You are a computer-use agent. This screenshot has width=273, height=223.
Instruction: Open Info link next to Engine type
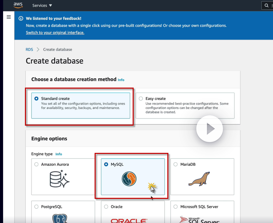(x=59, y=154)
